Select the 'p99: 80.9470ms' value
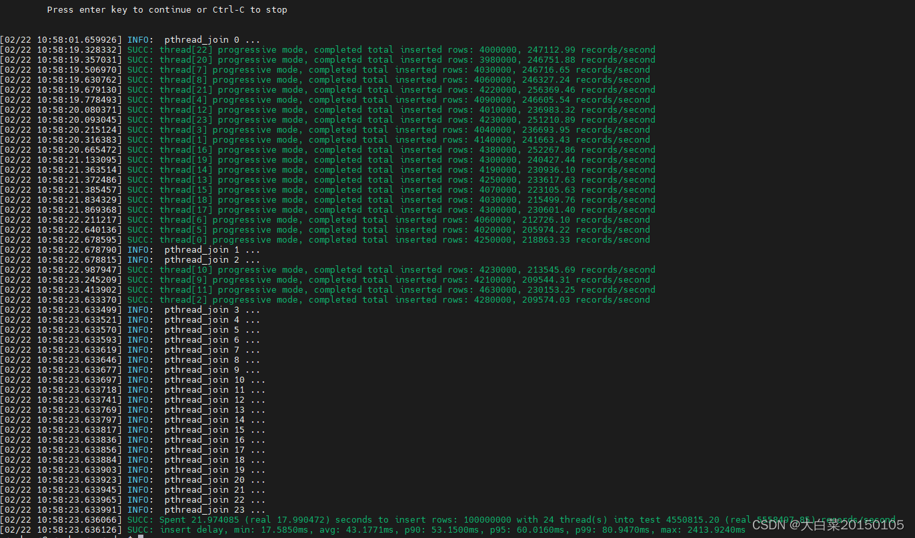The height and width of the screenshot is (538, 915). coord(591,530)
